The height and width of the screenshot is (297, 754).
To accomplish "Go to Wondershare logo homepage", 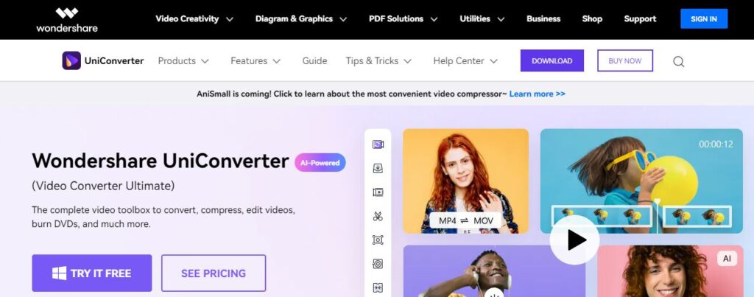I will pos(67,20).
